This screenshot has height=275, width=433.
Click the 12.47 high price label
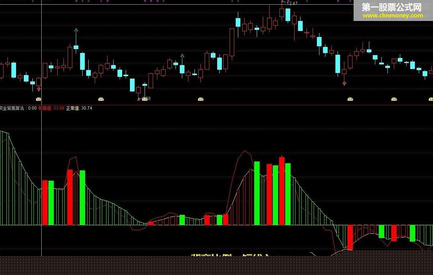point(292,4)
